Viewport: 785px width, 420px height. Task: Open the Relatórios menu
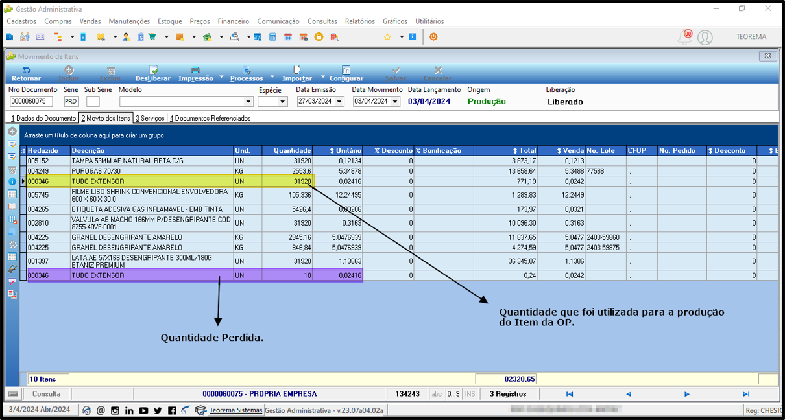tap(360, 21)
